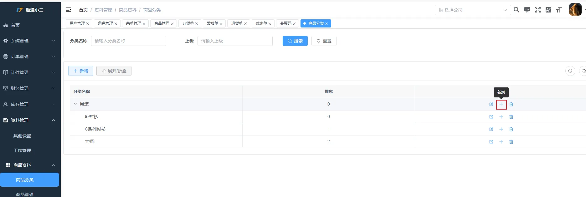
Task: Click the blue 搜索 button
Action: click(x=295, y=41)
